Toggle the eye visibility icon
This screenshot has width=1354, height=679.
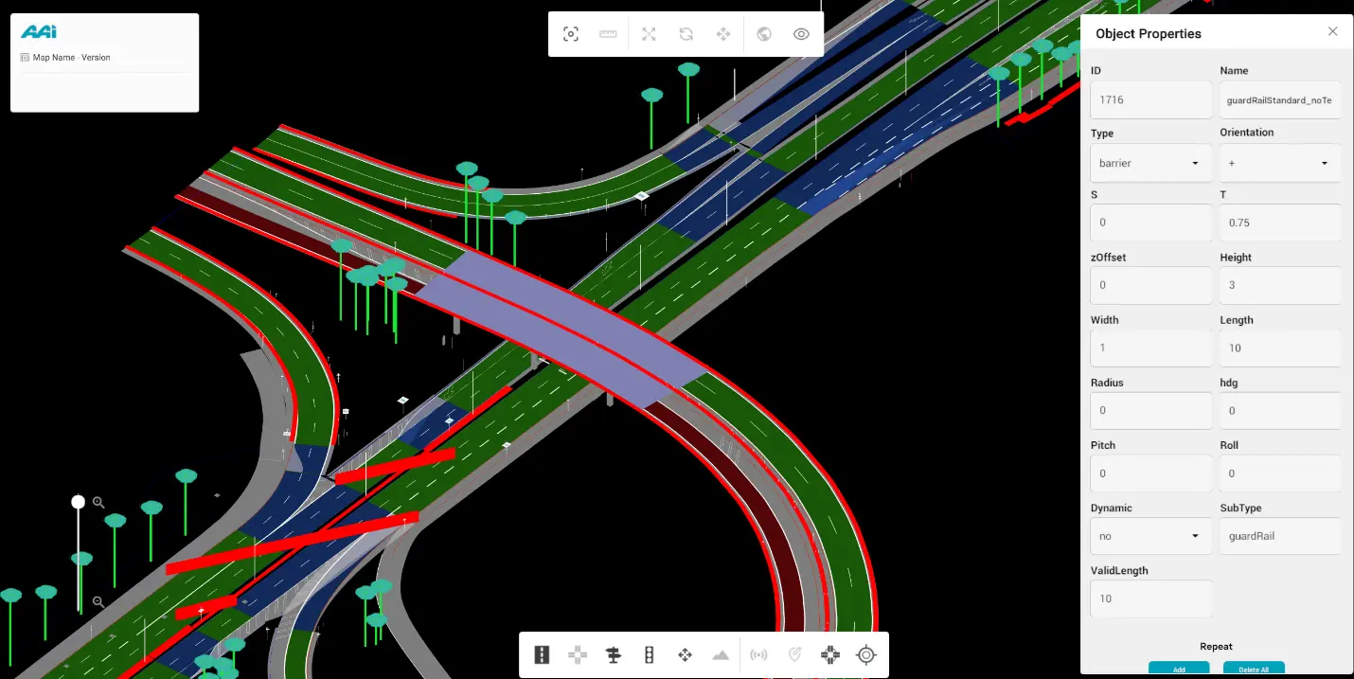point(800,33)
